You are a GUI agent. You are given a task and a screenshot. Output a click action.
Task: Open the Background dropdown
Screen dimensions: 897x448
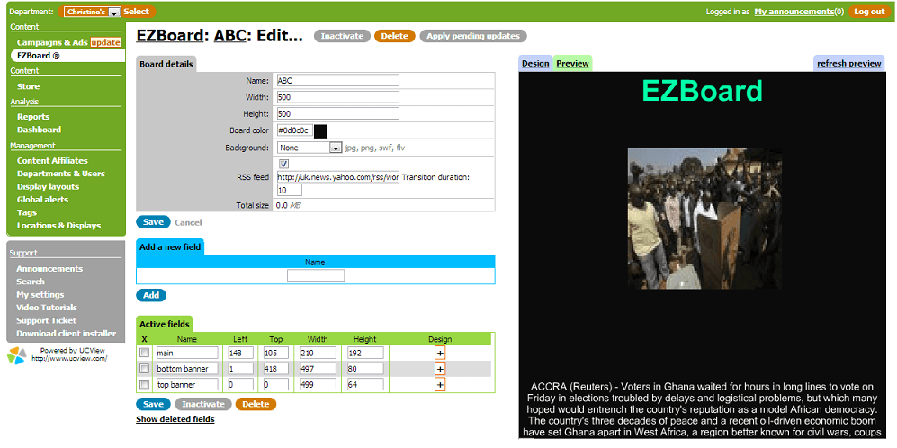(309, 148)
